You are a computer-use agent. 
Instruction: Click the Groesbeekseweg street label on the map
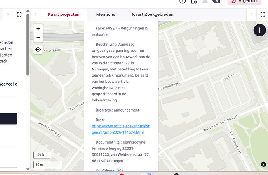[x=49, y=129]
